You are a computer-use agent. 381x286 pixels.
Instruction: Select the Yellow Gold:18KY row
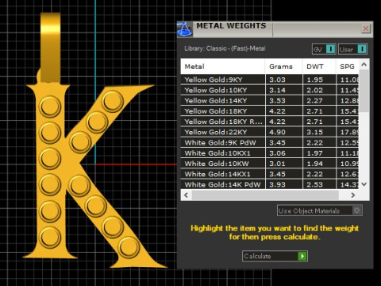(270, 111)
